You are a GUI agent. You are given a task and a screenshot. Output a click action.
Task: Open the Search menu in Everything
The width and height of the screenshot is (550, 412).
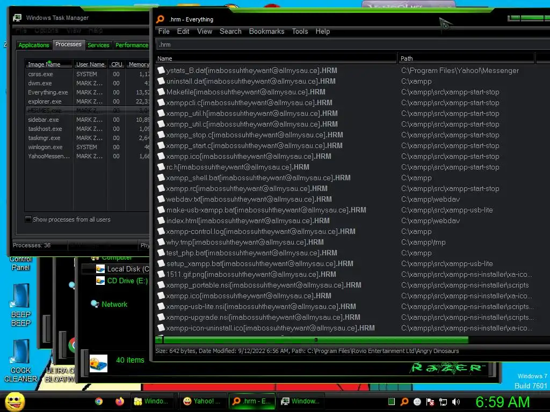230,32
